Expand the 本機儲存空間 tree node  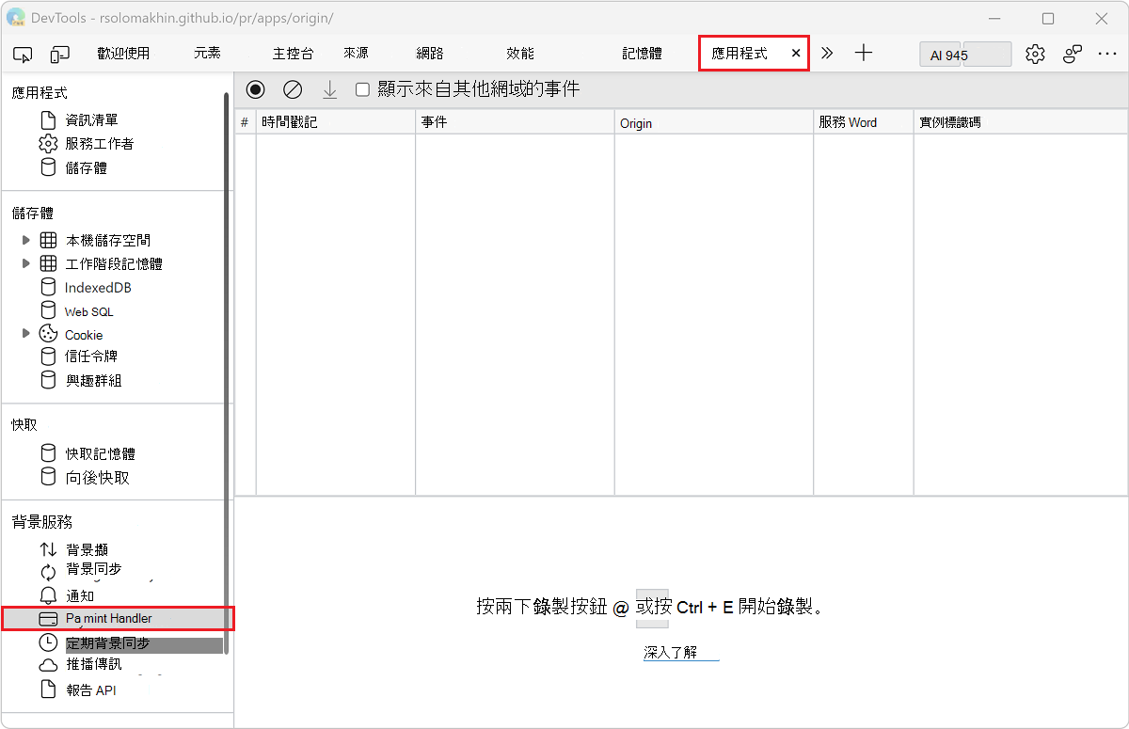(25, 240)
